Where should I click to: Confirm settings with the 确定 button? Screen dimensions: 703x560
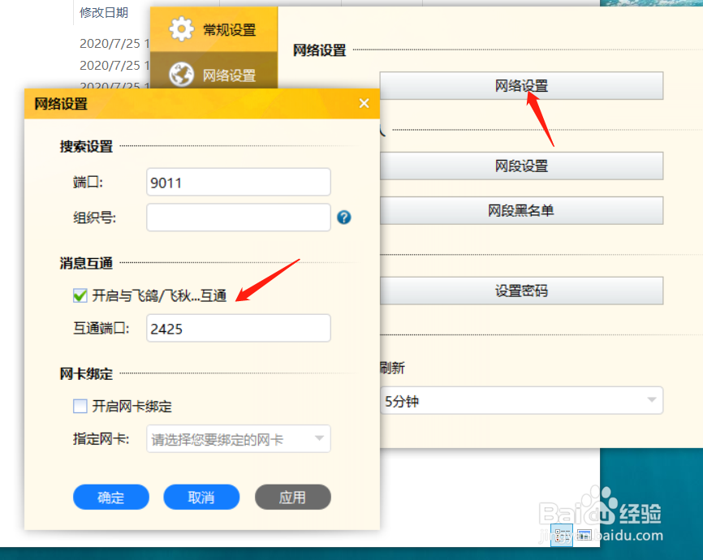click(110, 498)
